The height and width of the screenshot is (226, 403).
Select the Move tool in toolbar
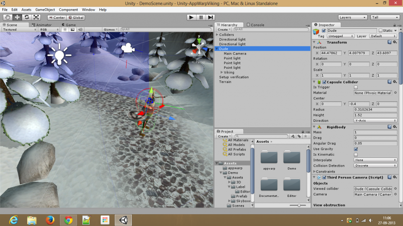[x=17, y=17]
